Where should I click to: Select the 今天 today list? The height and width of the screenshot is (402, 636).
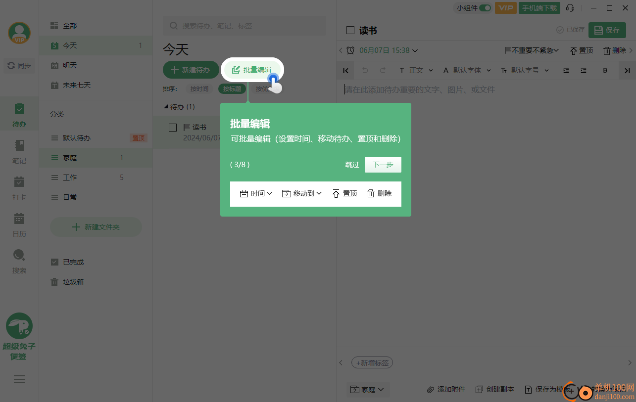(96, 45)
